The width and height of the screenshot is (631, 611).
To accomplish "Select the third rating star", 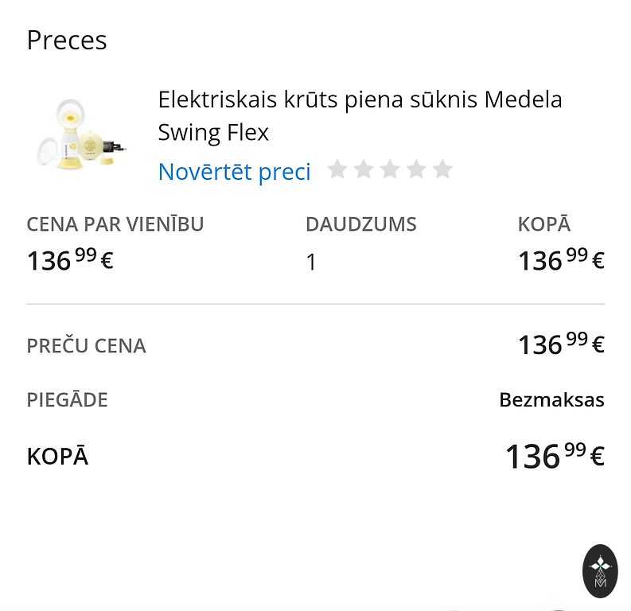I will (x=390, y=169).
